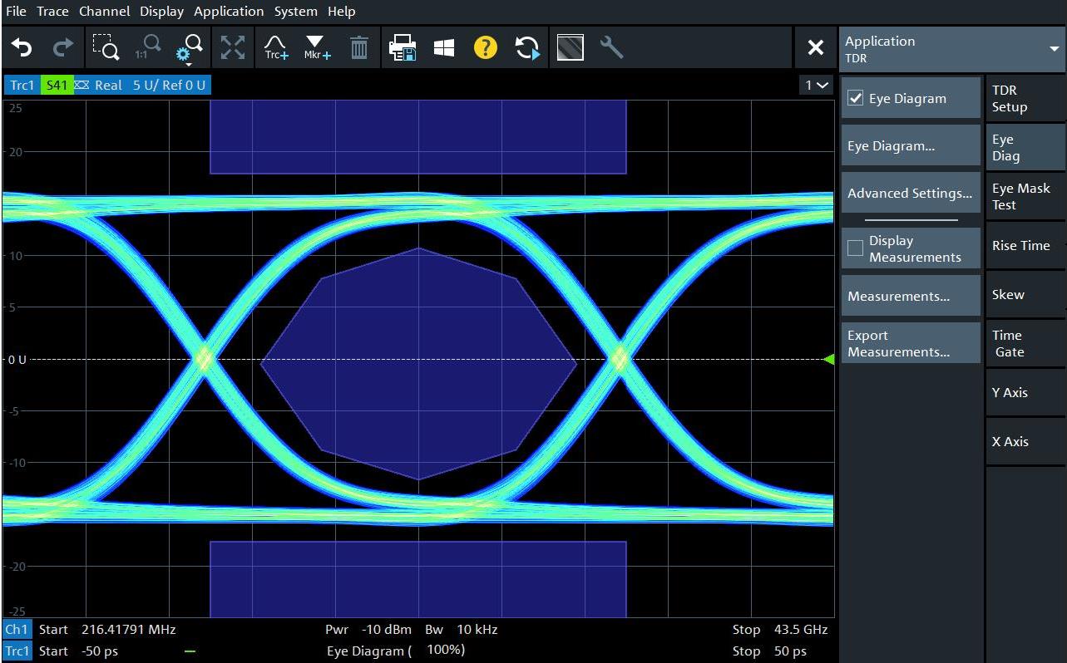Click the trash delete icon
1067x663 pixels.
358,48
